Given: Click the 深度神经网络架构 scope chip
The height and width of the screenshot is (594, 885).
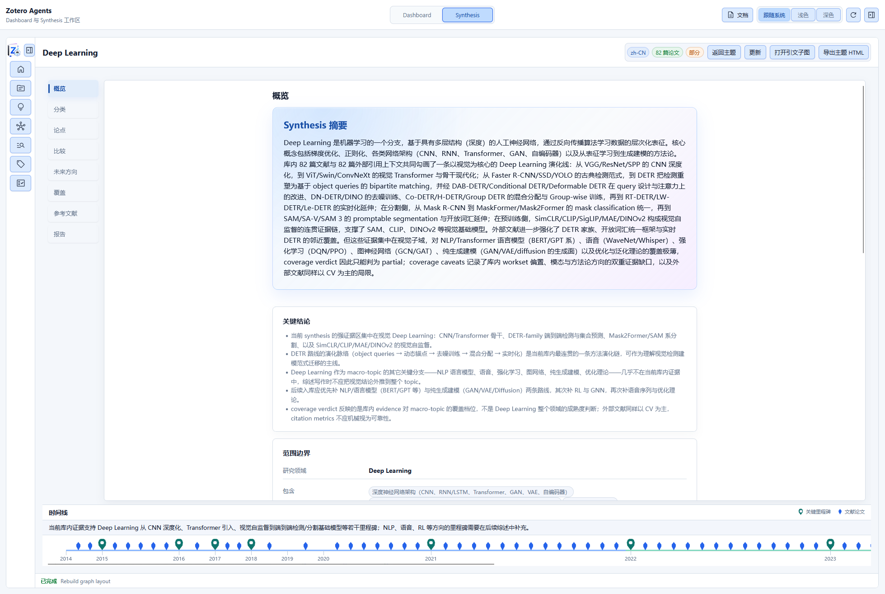Looking at the screenshot, I should click(471, 492).
